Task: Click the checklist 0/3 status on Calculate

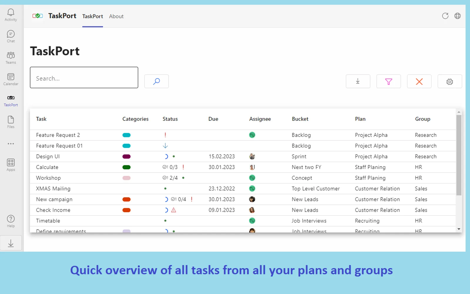Action: [x=170, y=167]
